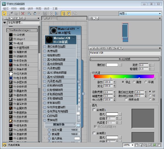Open the browser options triangle menu
This screenshot has height=149, width=164.
pos(4,23)
